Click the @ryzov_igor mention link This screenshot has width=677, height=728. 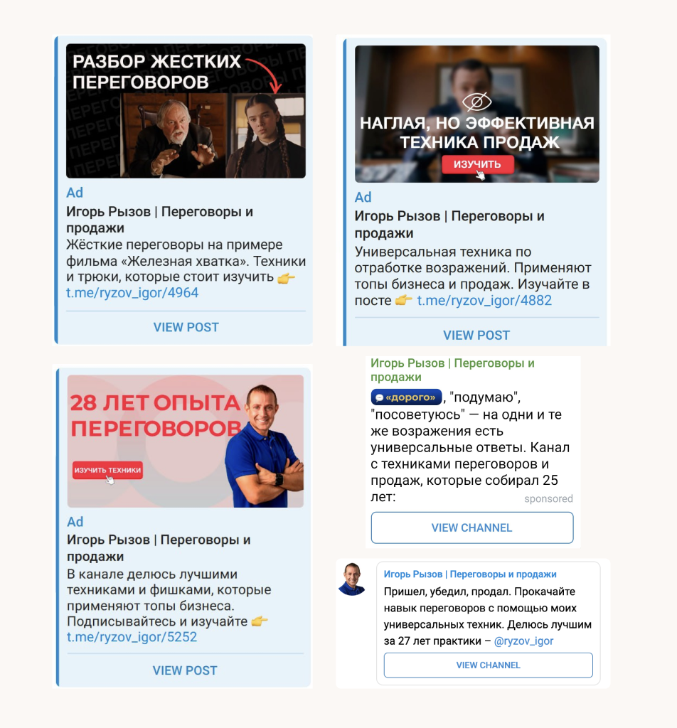(524, 641)
